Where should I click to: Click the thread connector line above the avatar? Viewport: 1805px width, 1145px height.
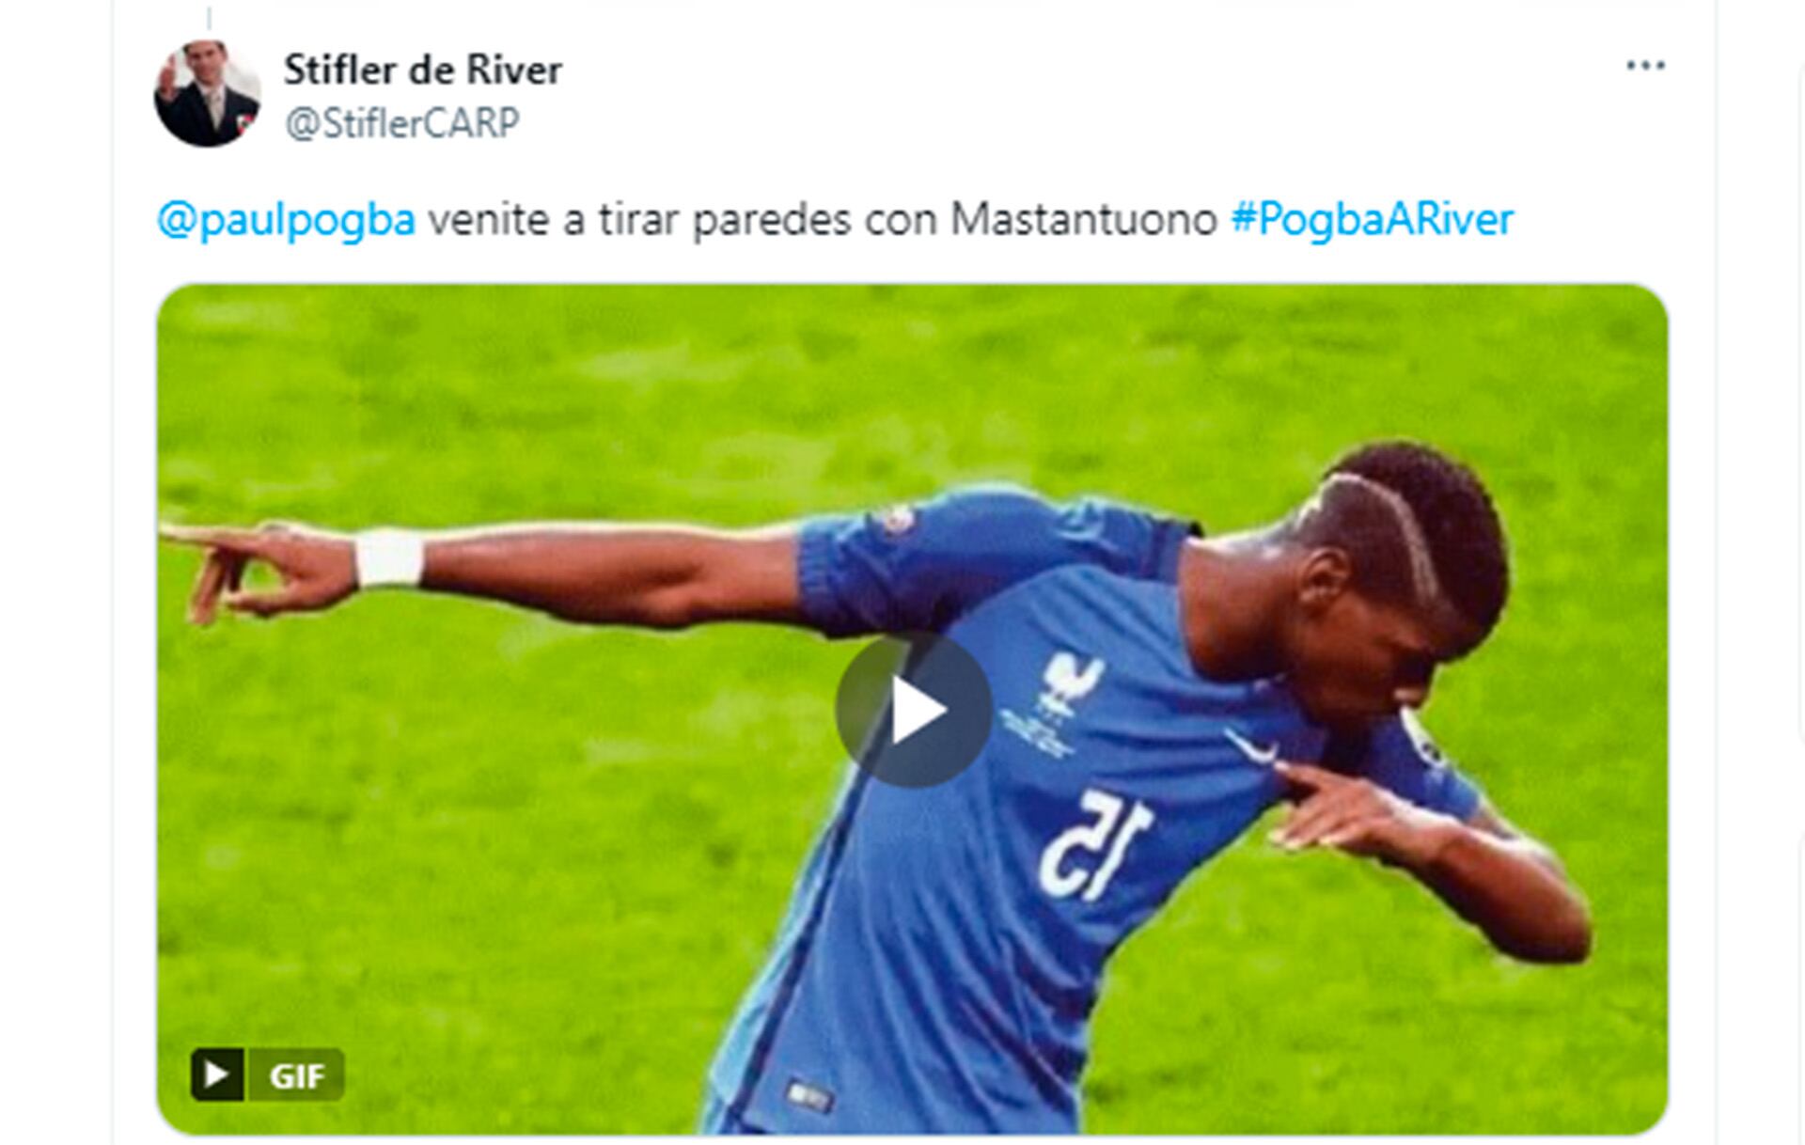coord(210,17)
